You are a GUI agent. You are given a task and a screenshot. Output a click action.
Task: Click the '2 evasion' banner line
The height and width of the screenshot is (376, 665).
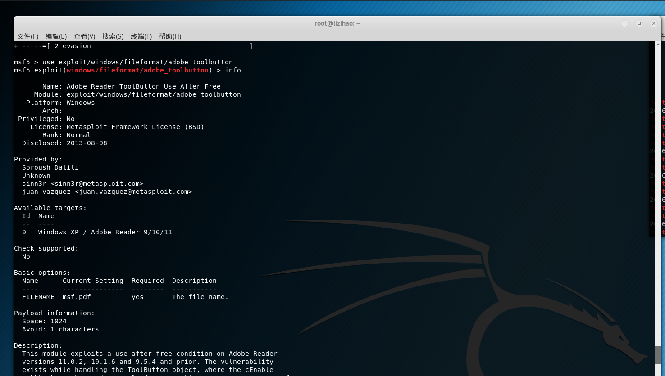click(133, 46)
